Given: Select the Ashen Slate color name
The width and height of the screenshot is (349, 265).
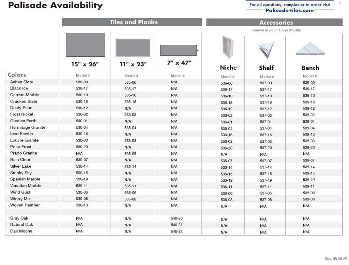Looking at the screenshot, I should tap(21, 82).
